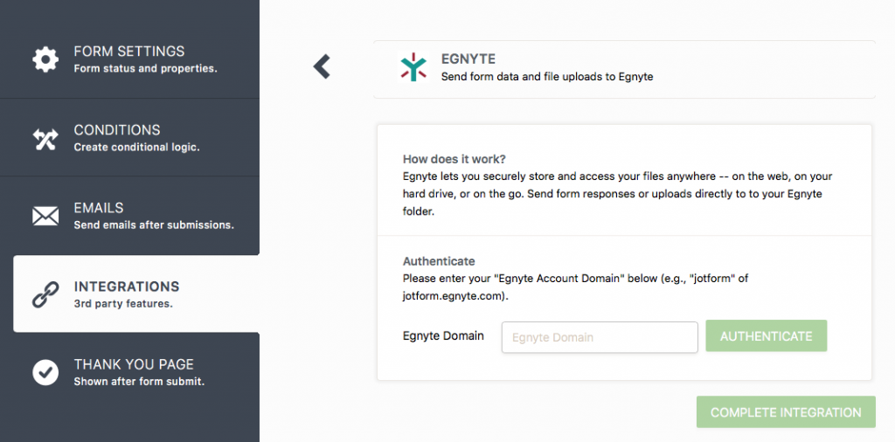Click 'Send form data and file uploads' subtitle
Screen dimensions: 895x442
click(x=547, y=77)
